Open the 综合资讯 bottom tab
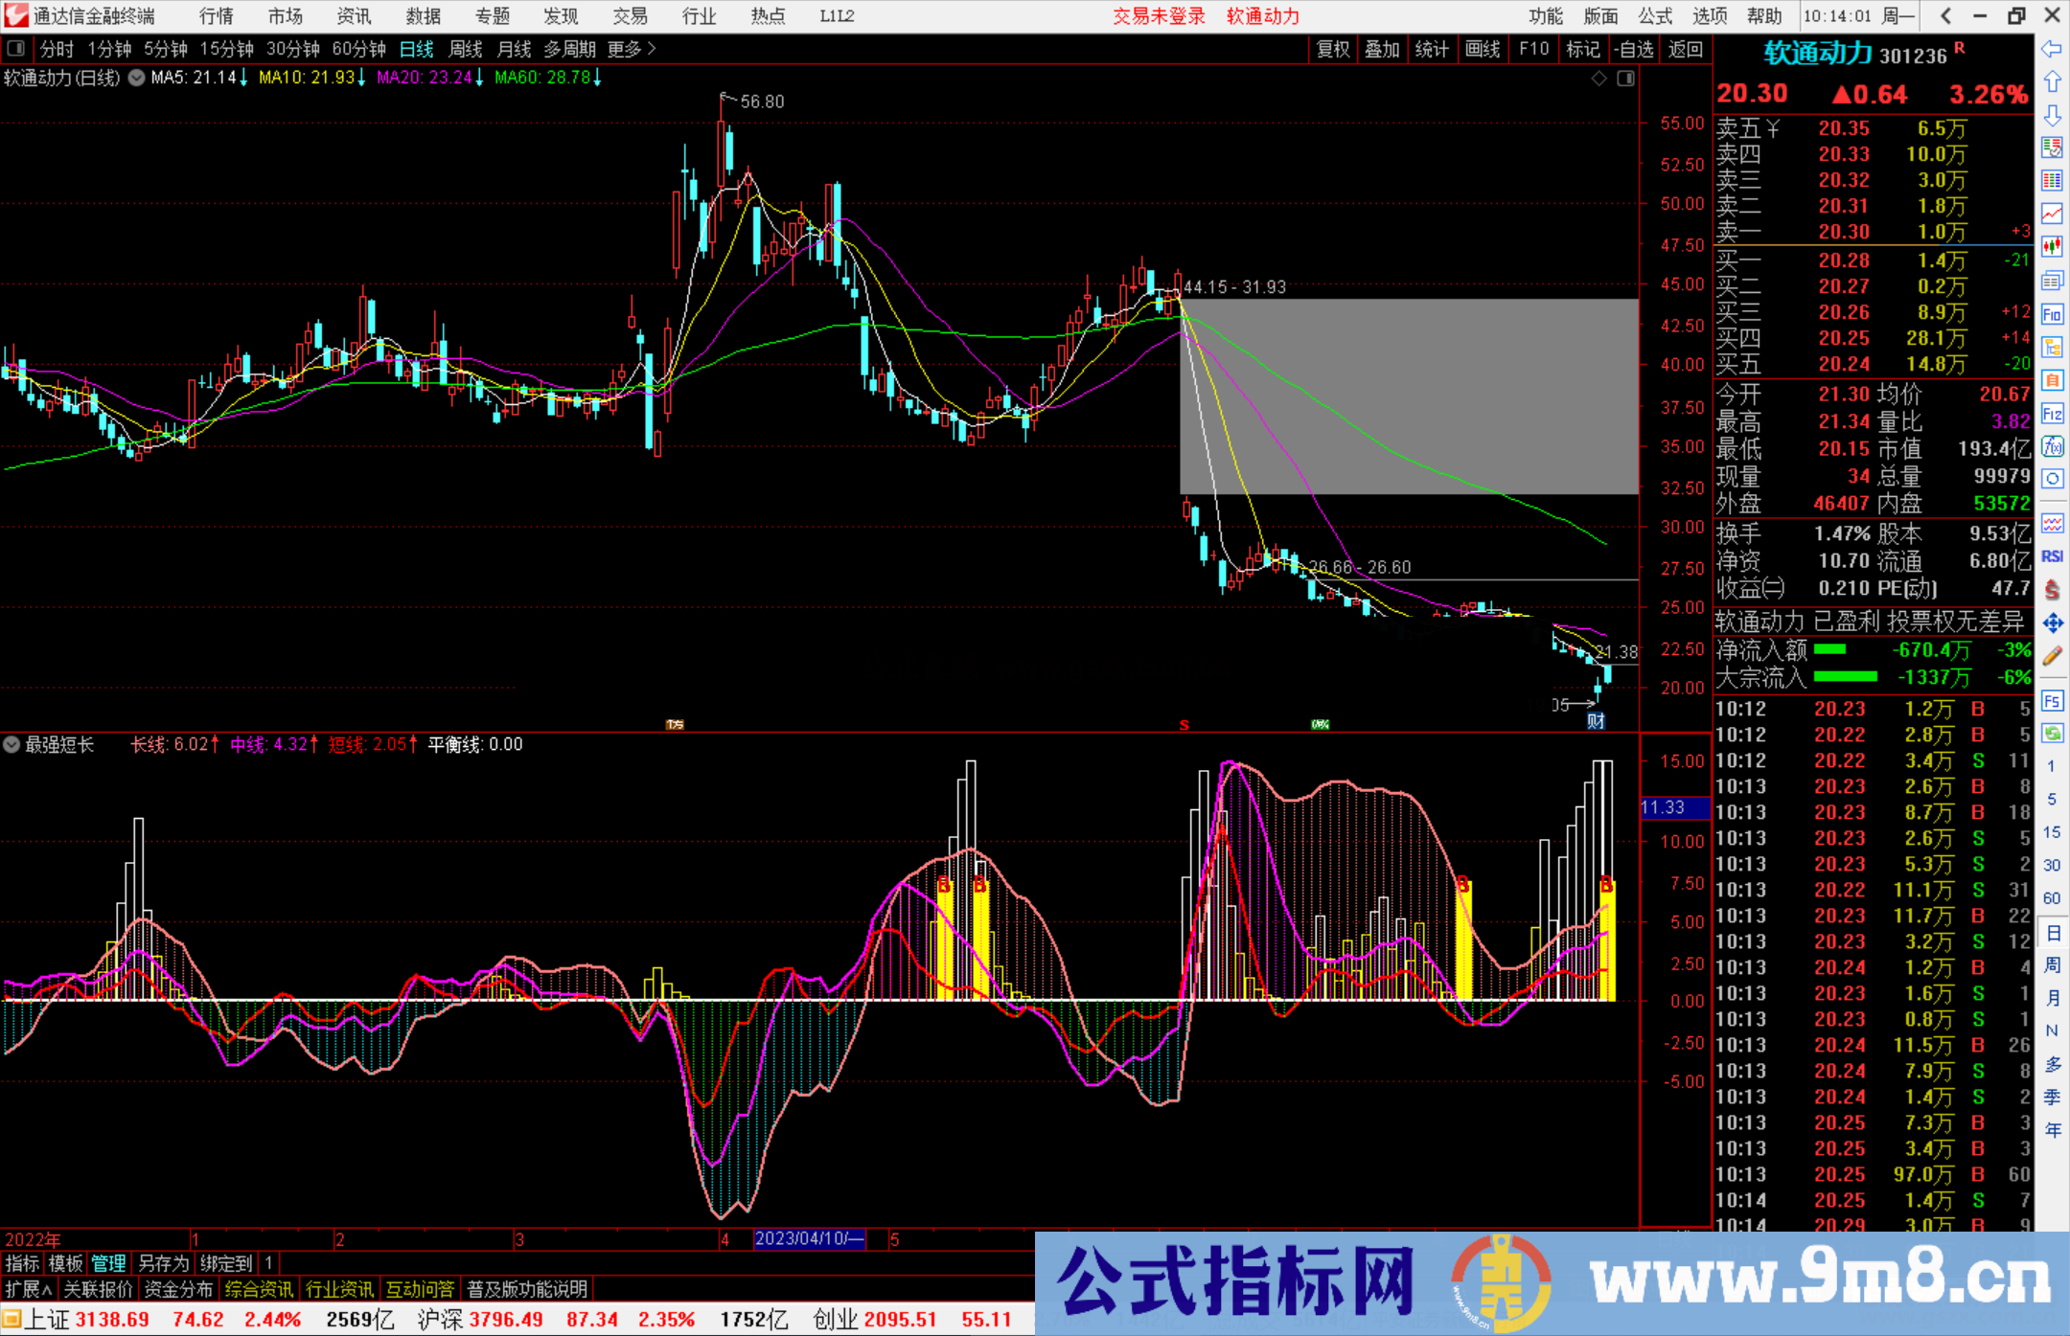 pos(259,1289)
